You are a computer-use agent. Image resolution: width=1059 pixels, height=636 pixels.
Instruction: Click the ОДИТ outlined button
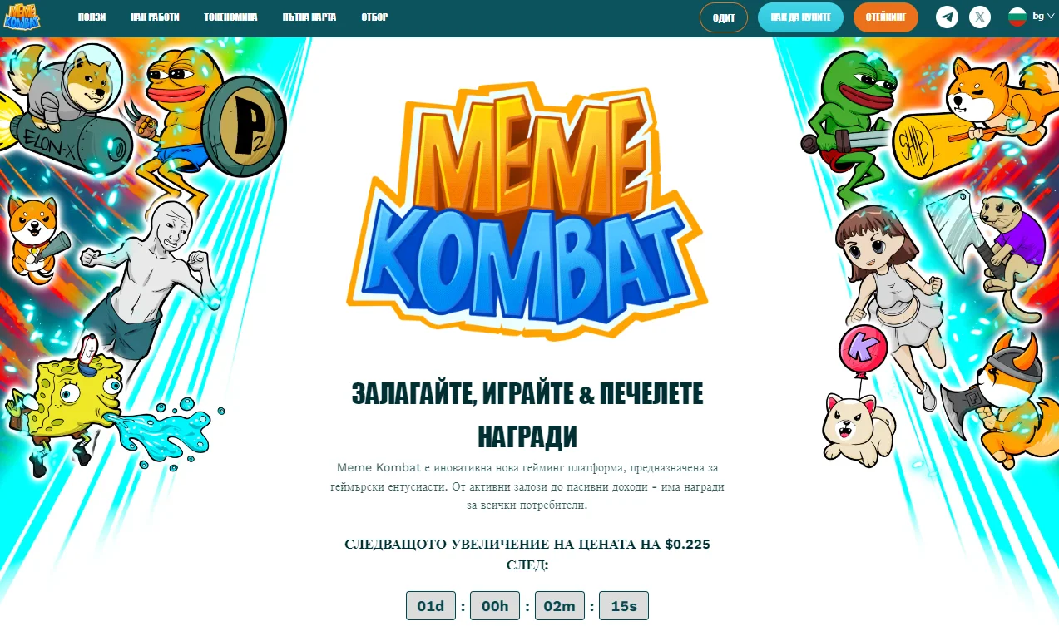[724, 17]
